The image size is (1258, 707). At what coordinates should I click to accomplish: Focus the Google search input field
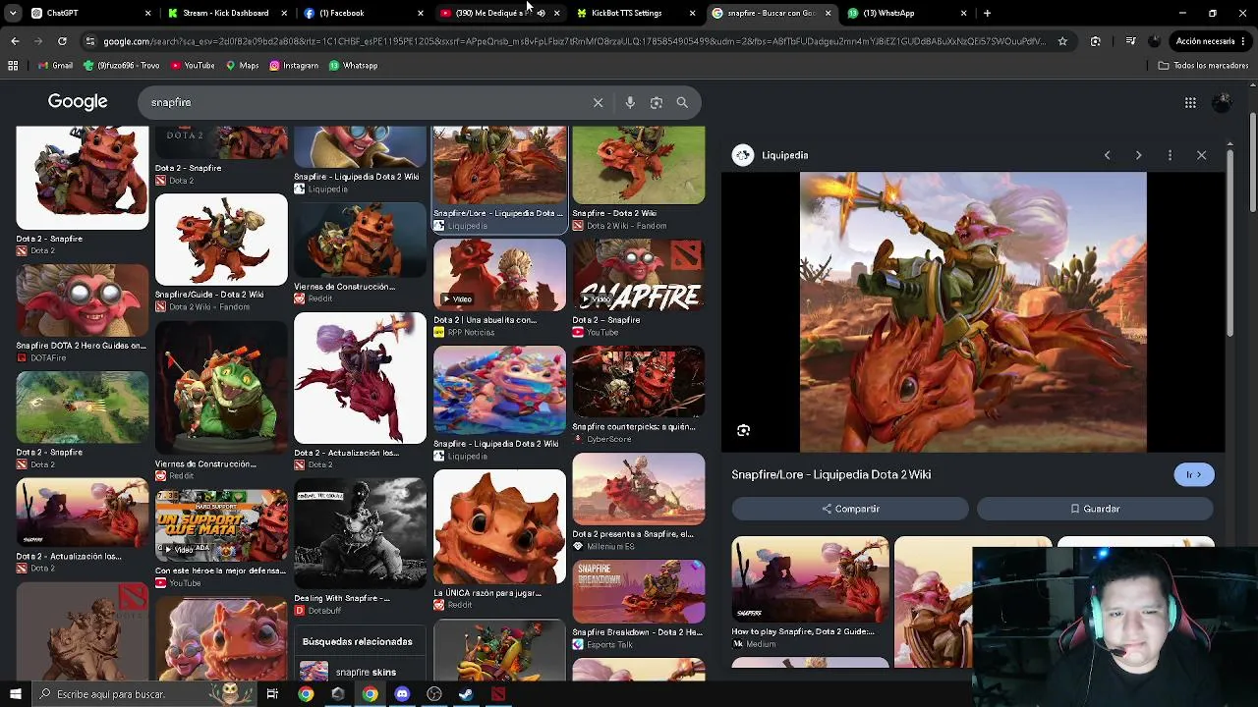pyautogui.click(x=364, y=102)
